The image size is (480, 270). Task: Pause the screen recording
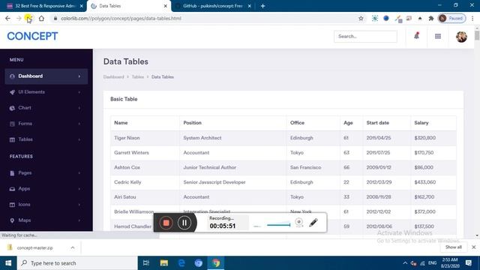click(x=184, y=223)
